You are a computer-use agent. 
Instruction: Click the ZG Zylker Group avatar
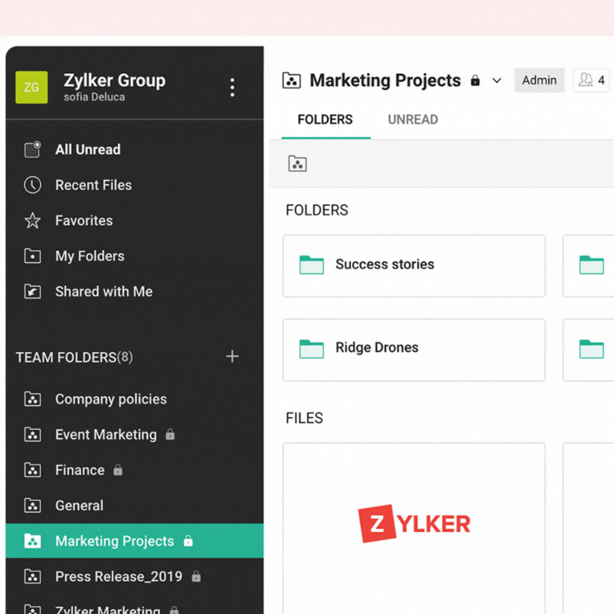coord(31,87)
